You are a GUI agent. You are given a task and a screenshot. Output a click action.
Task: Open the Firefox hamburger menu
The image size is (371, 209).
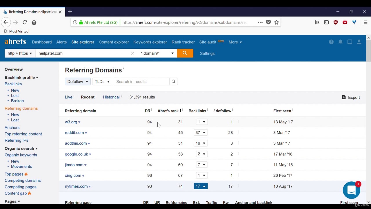(365, 22)
